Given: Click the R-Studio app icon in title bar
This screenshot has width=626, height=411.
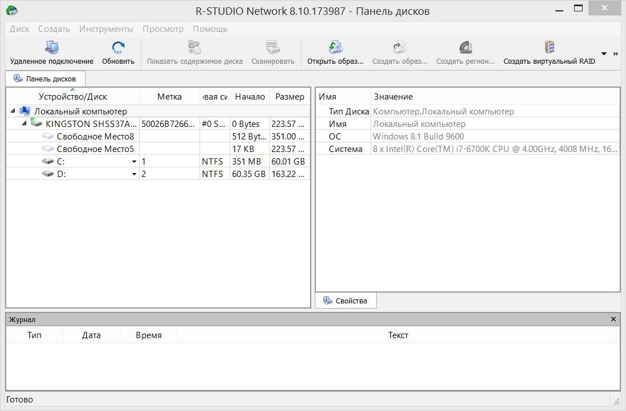Looking at the screenshot, I should pyautogui.click(x=12, y=10).
